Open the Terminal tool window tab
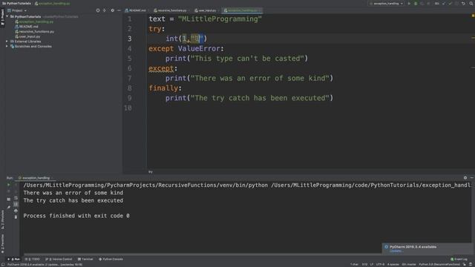Screen dimensions: 475x267 click(x=85, y=259)
